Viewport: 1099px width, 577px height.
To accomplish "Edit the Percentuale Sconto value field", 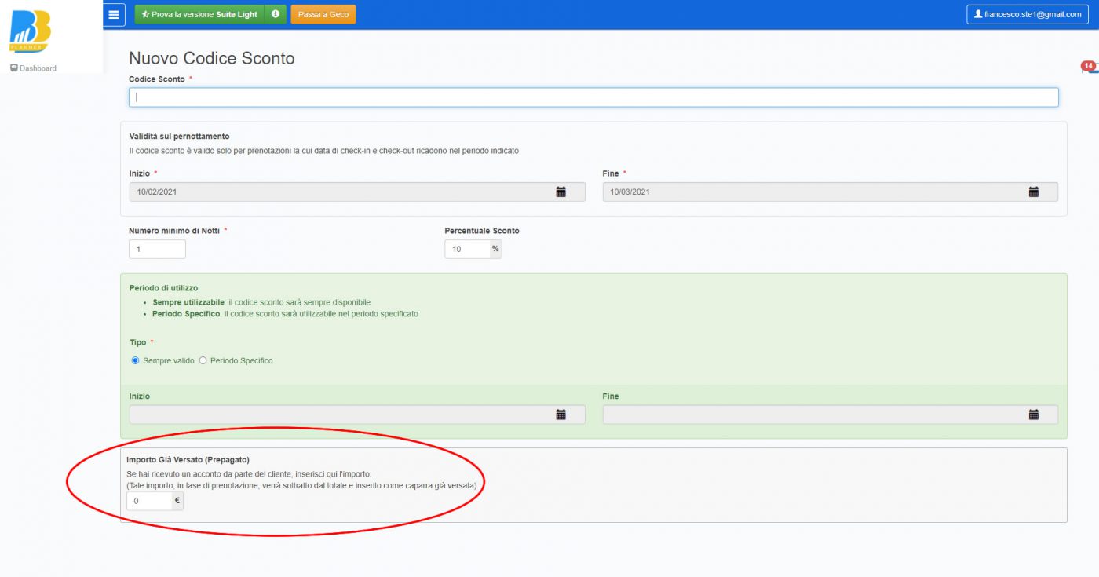I will (x=466, y=249).
